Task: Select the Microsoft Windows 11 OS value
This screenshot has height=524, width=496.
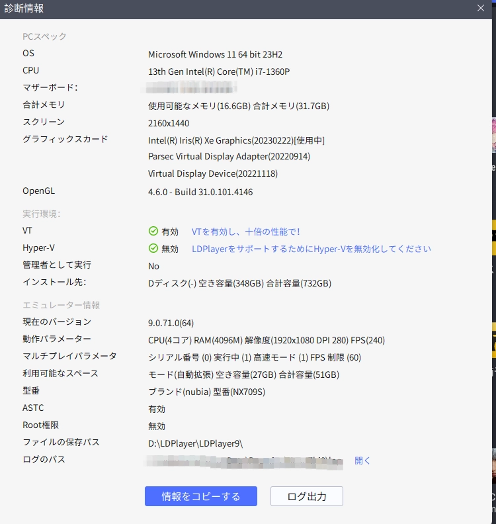Action: [220, 54]
